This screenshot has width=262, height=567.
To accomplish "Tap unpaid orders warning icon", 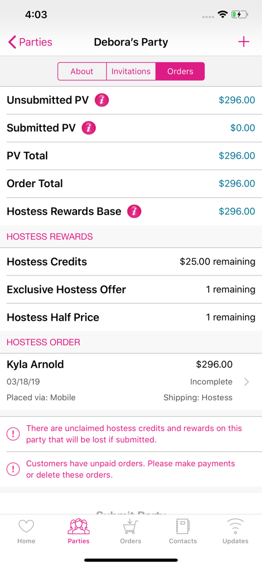I will [x=14, y=469].
